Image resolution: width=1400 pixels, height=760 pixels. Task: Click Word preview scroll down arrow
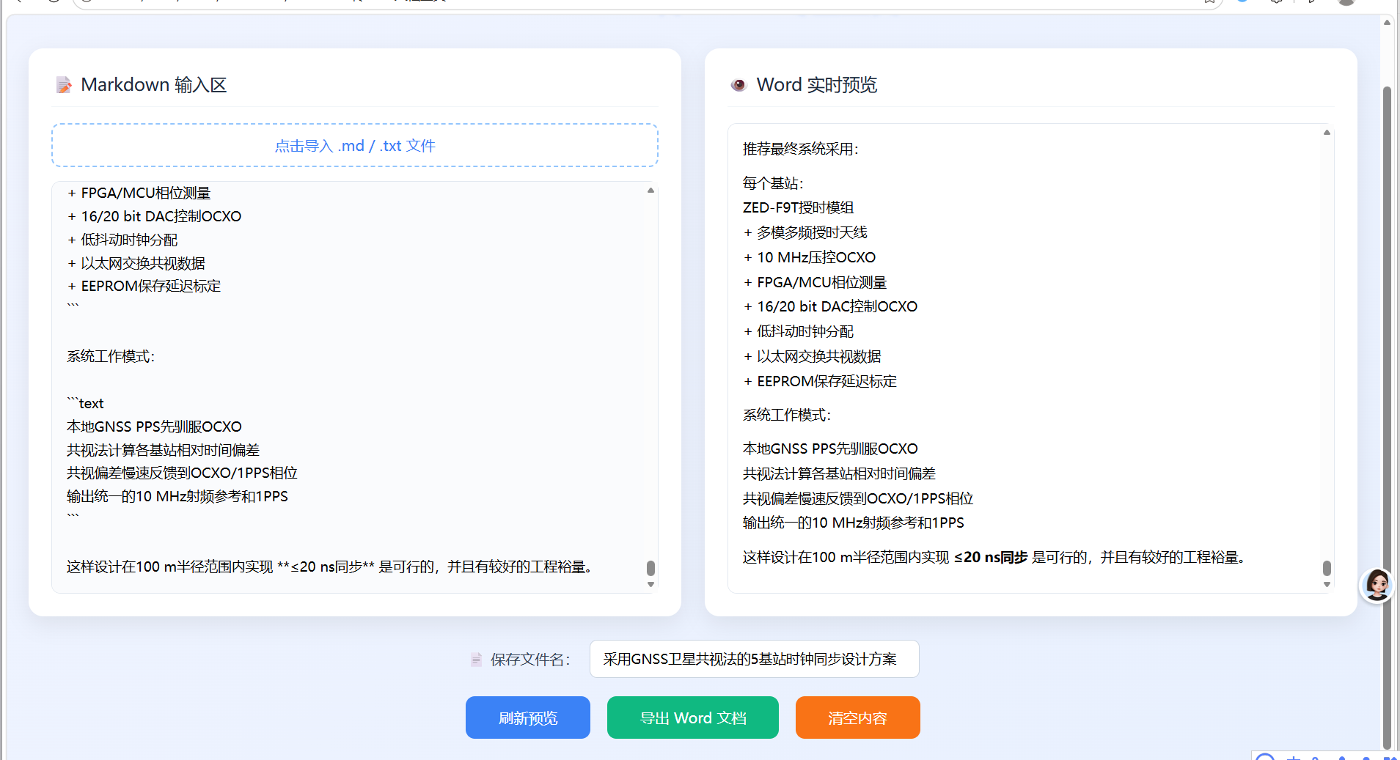click(1327, 584)
